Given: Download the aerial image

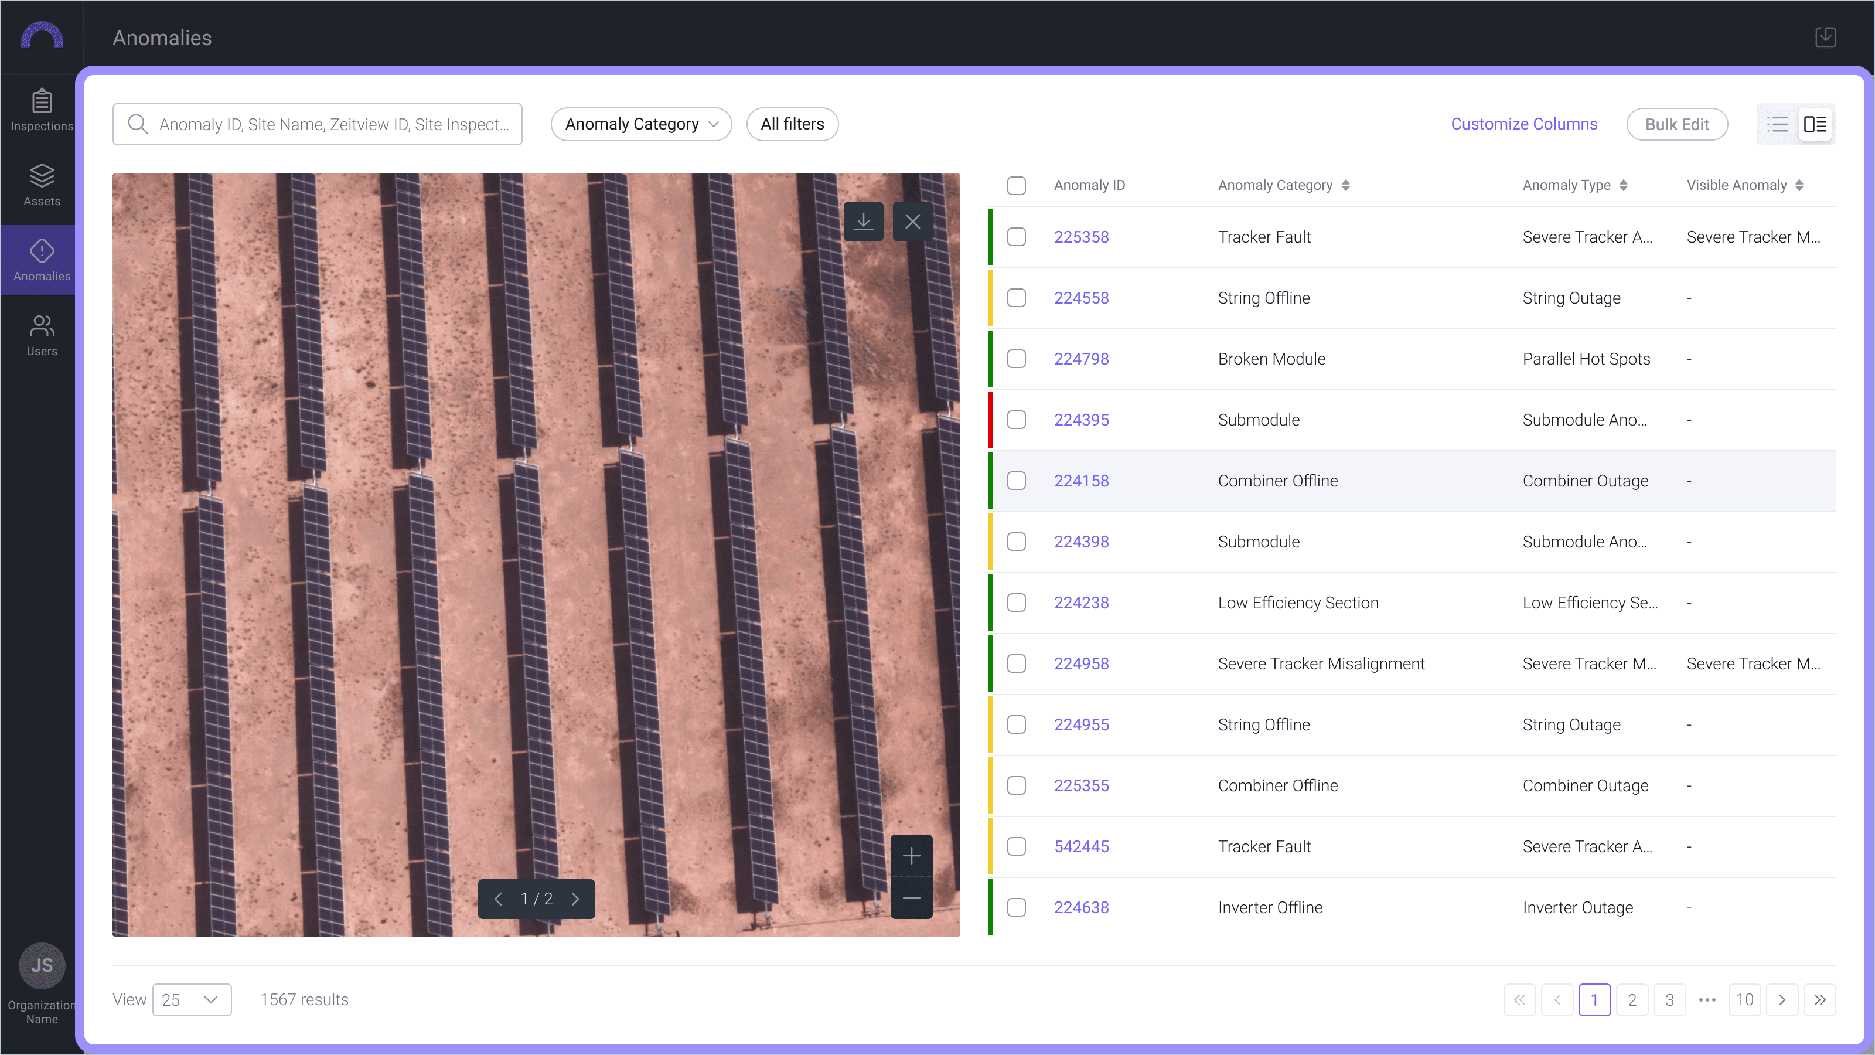Looking at the screenshot, I should point(863,222).
